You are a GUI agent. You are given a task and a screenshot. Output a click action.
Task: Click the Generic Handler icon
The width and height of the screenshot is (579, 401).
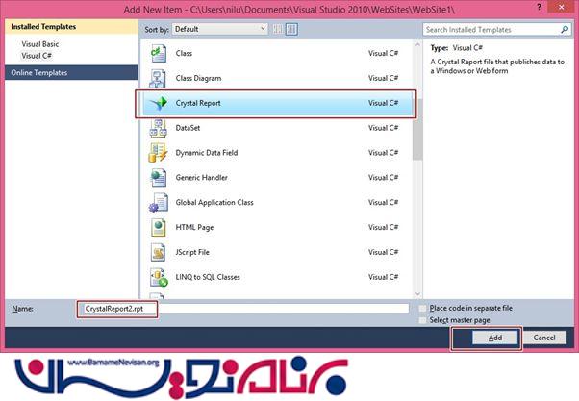point(159,178)
